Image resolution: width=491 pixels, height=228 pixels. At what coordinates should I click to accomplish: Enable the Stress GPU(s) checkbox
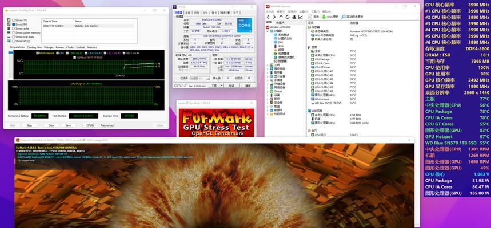tap(14, 41)
